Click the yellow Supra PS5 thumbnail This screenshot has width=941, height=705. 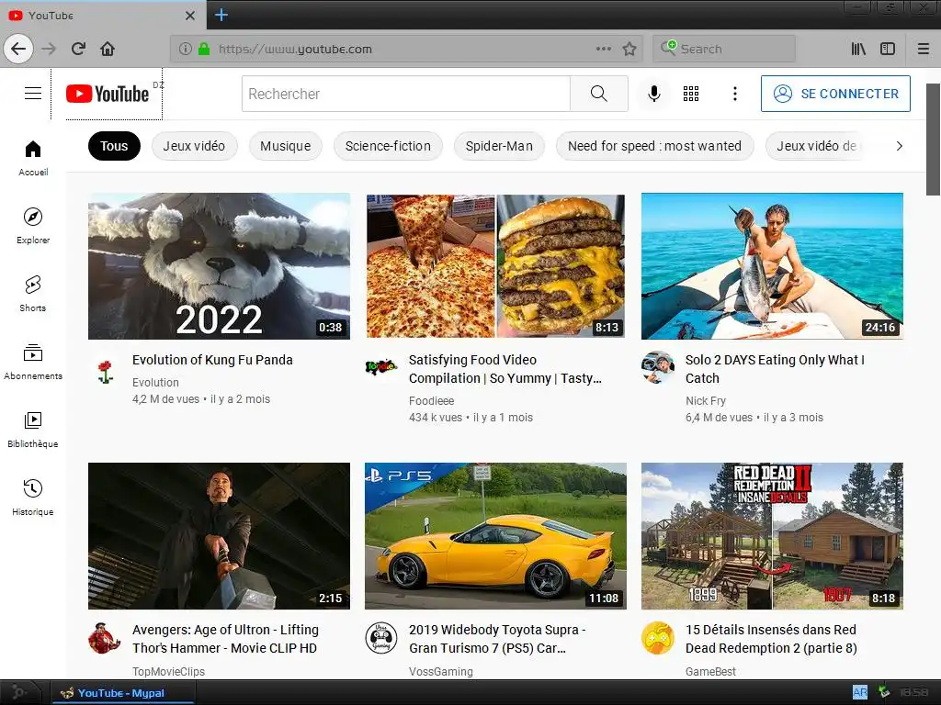click(x=495, y=536)
